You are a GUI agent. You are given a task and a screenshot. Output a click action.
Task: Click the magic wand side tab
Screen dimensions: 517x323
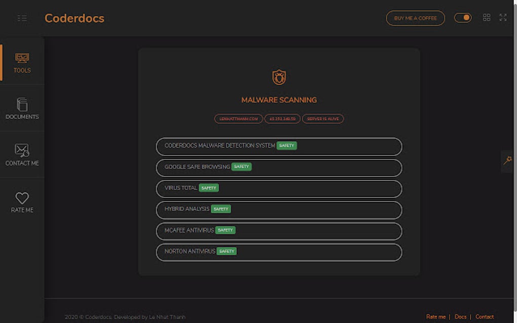coord(507,160)
